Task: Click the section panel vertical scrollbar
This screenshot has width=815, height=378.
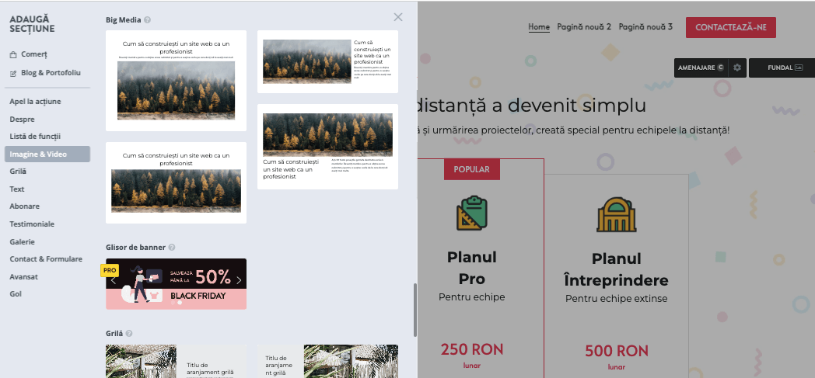Action: pyautogui.click(x=414, y=310)
